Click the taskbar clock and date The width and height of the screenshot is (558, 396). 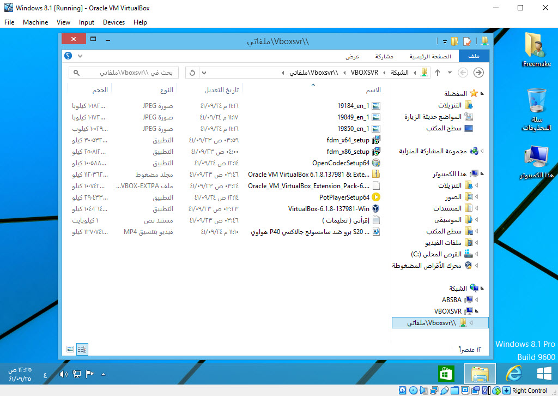tap(20, 374)
